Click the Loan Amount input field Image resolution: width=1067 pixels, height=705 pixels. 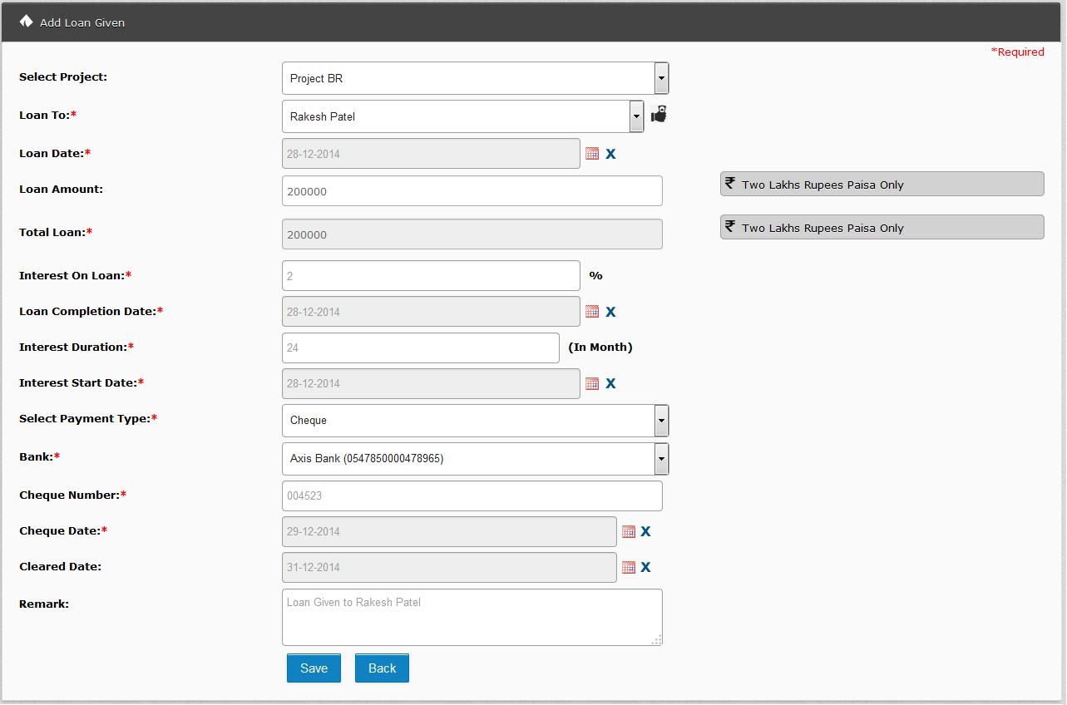472,191
